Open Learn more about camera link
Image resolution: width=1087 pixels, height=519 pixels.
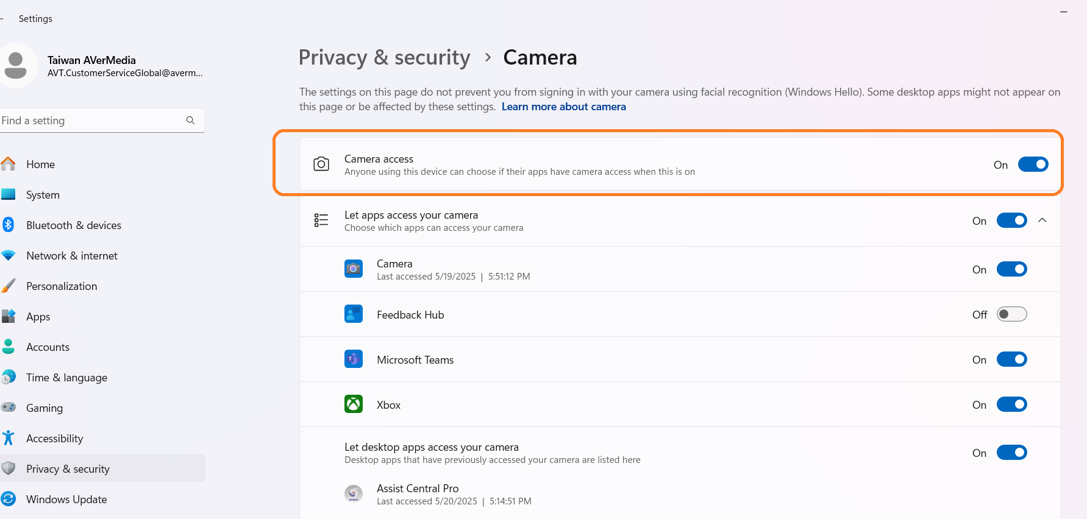pos(563,107)
